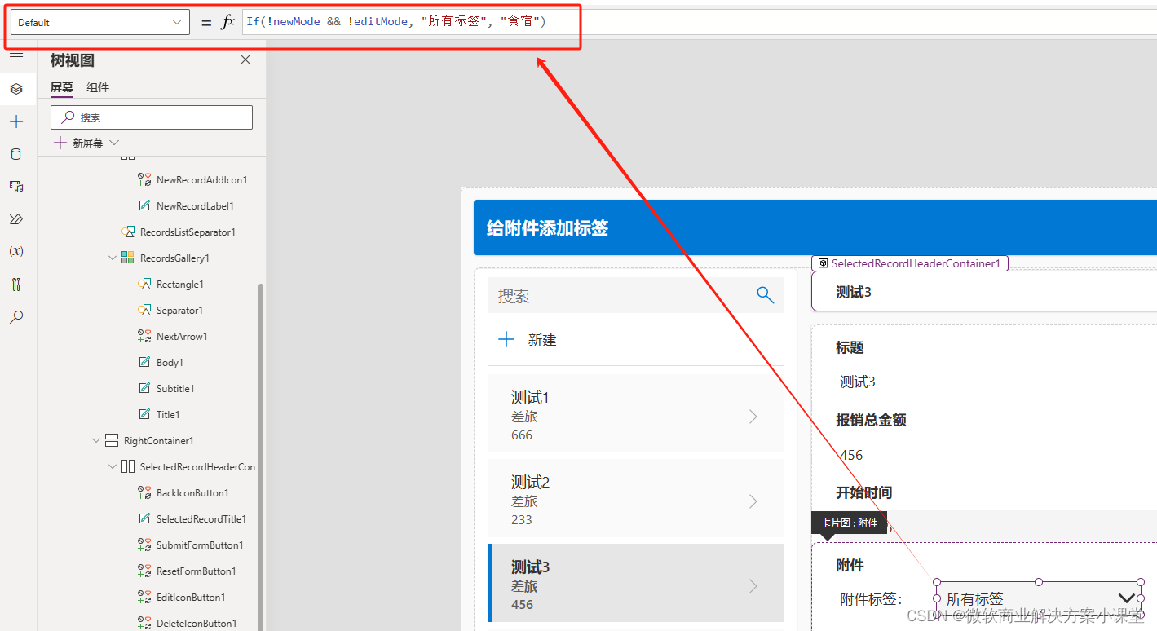Image resolution: width=1157 pixels, height=631 pixels.
Task: Select BackIconButton1 in the tree
Action: point(192,492)
